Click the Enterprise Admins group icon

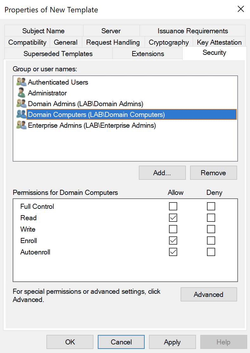click(21, 125)
